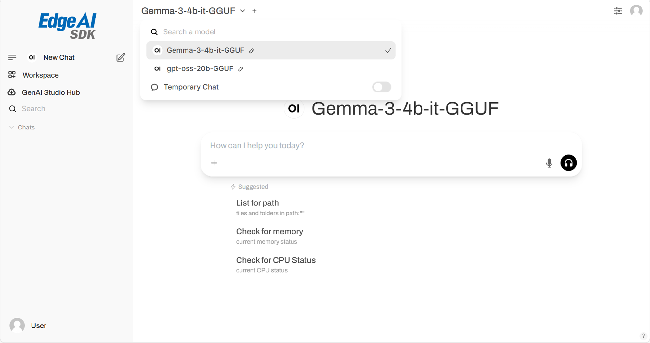Image resolution: width=650 pixels, height=343 pixels.
Task: Collapse the model selector dropdown chevron
Action: click(243, 11)
